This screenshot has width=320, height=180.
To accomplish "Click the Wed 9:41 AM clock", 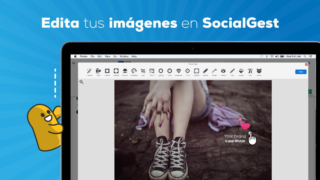I will pos(293,56).
